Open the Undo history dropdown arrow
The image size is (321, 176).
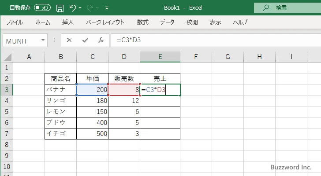click(x=80, y=8)
